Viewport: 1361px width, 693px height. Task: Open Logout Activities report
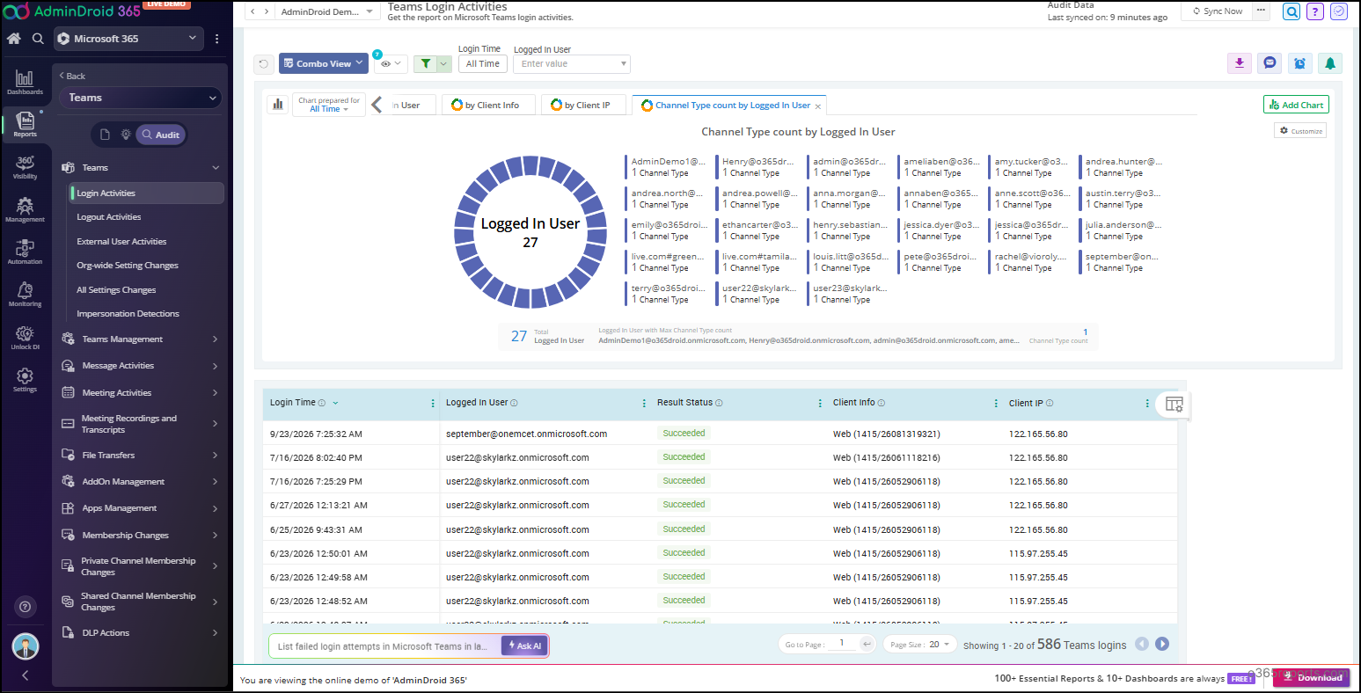coord(109,217)
